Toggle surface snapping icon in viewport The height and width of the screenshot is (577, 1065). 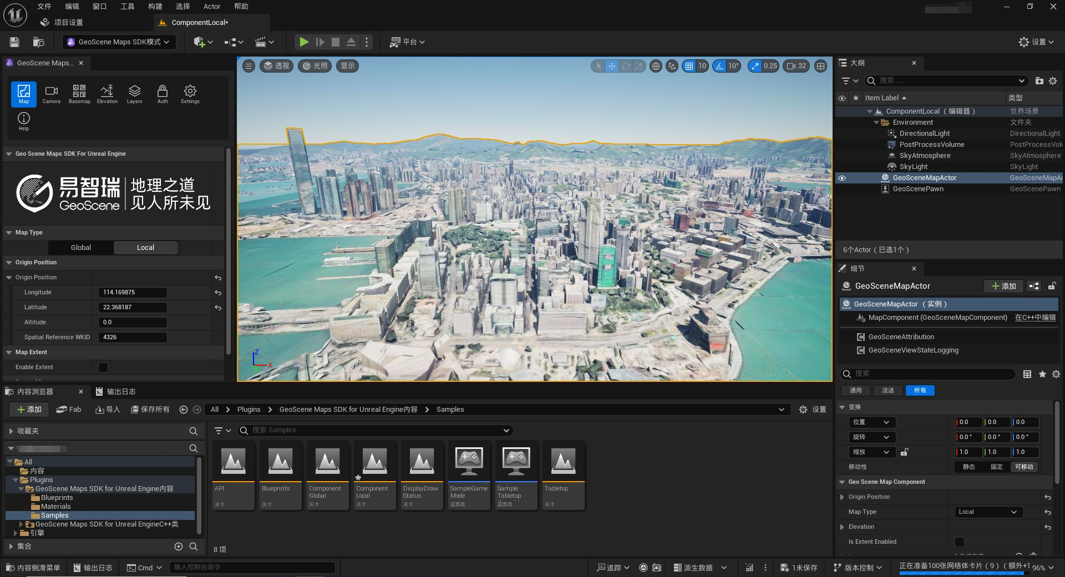(x=672, y=66)
